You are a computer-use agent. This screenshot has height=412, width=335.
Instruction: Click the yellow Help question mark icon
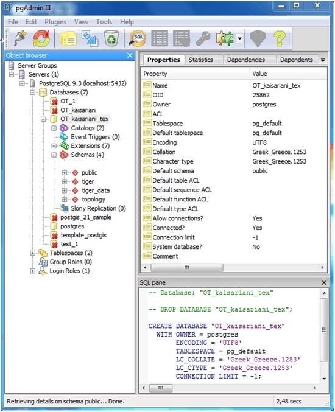(x=280, y=38)
